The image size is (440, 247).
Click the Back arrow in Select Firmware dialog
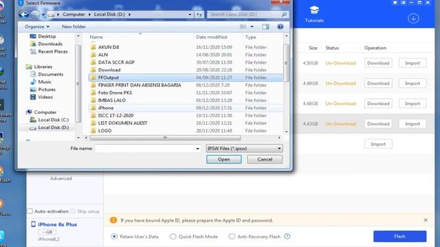tap(23, 14)
